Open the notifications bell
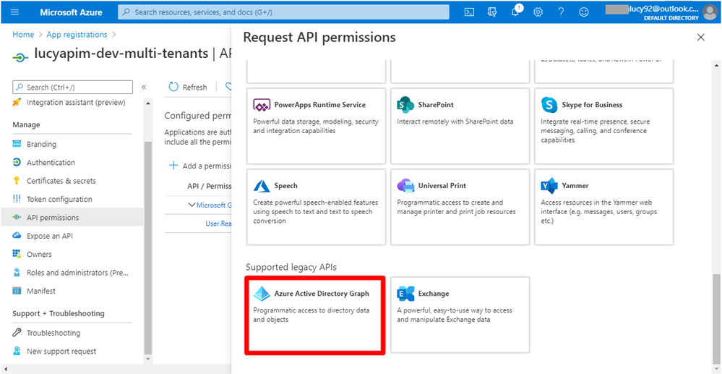 (515, 12)
